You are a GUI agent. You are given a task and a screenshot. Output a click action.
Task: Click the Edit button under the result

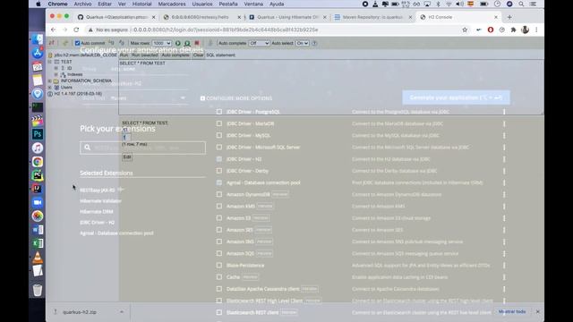(x=127, y=157)
